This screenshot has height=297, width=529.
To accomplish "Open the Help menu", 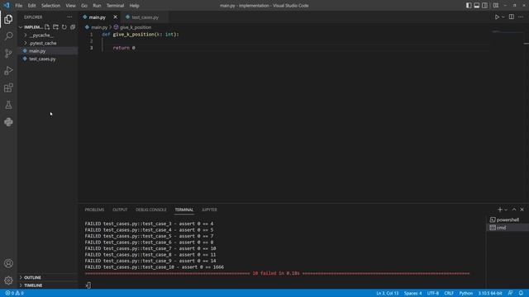I will coord(134,6).
